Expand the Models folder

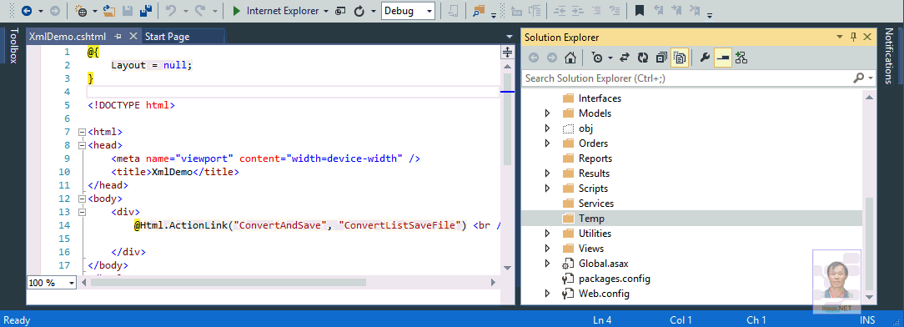tap(548, 113)
